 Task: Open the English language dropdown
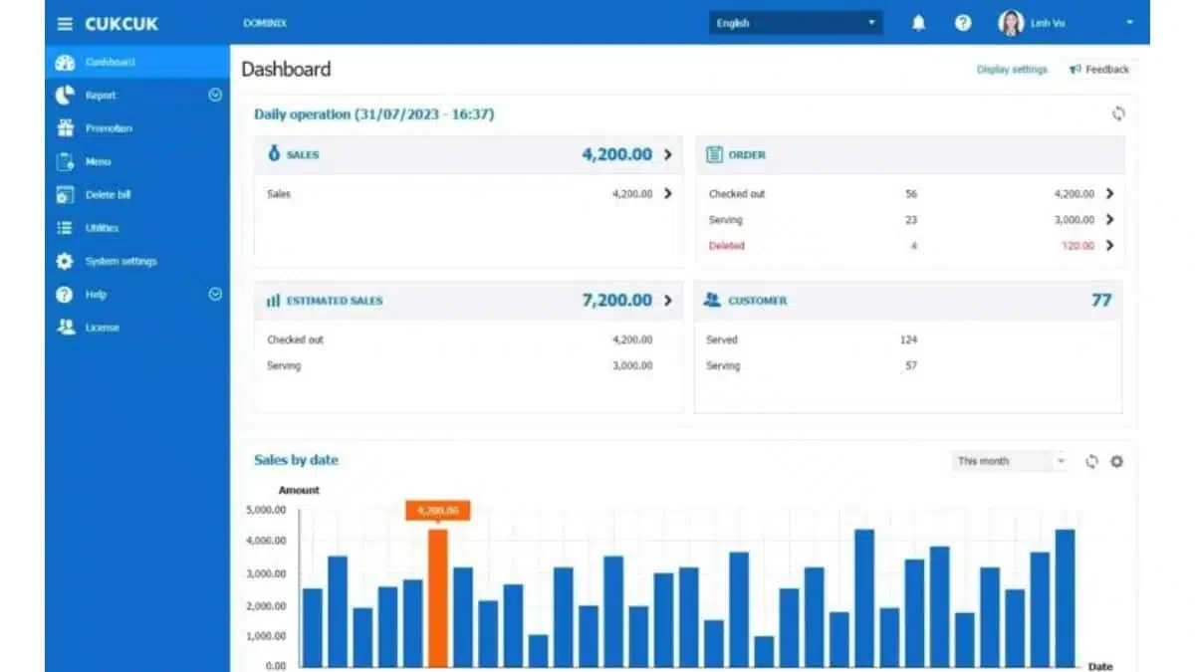click(795, 23)
